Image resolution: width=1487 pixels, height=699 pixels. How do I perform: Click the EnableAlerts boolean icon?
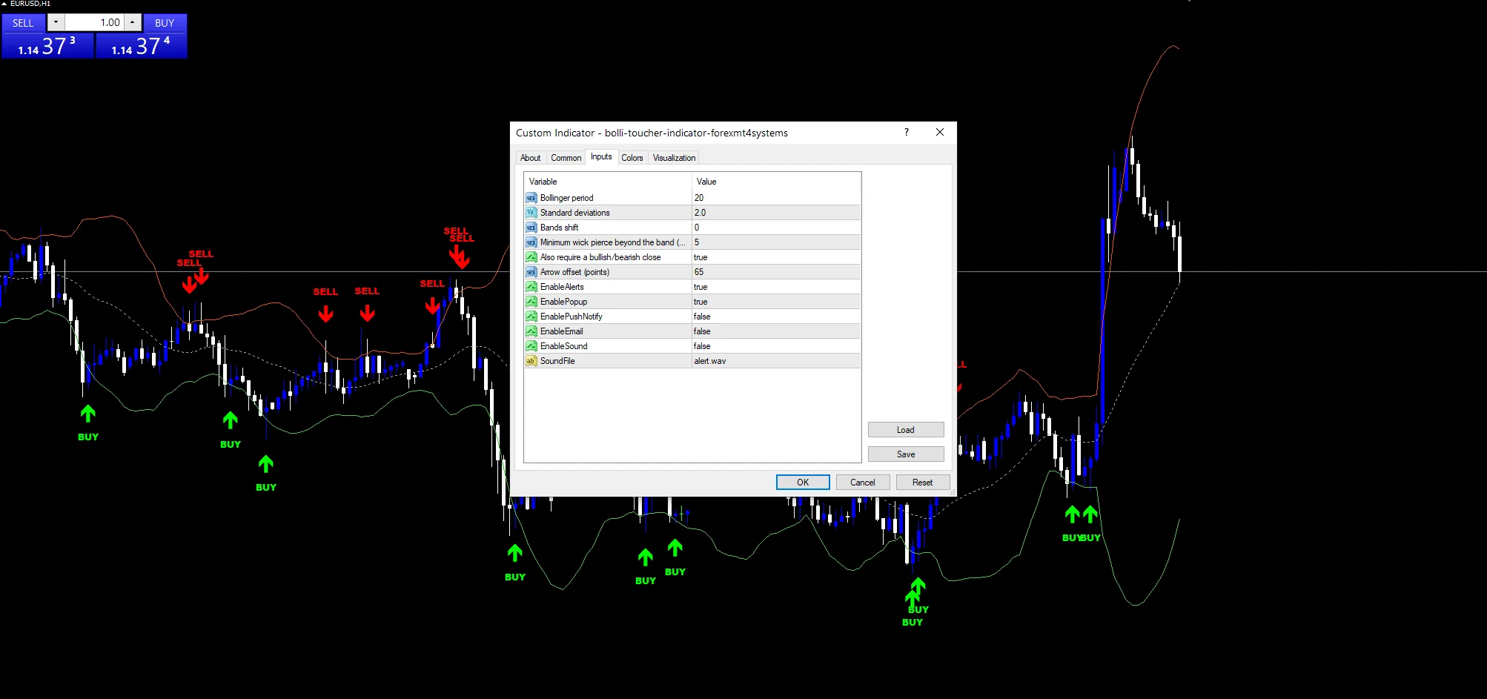point(531,287)
